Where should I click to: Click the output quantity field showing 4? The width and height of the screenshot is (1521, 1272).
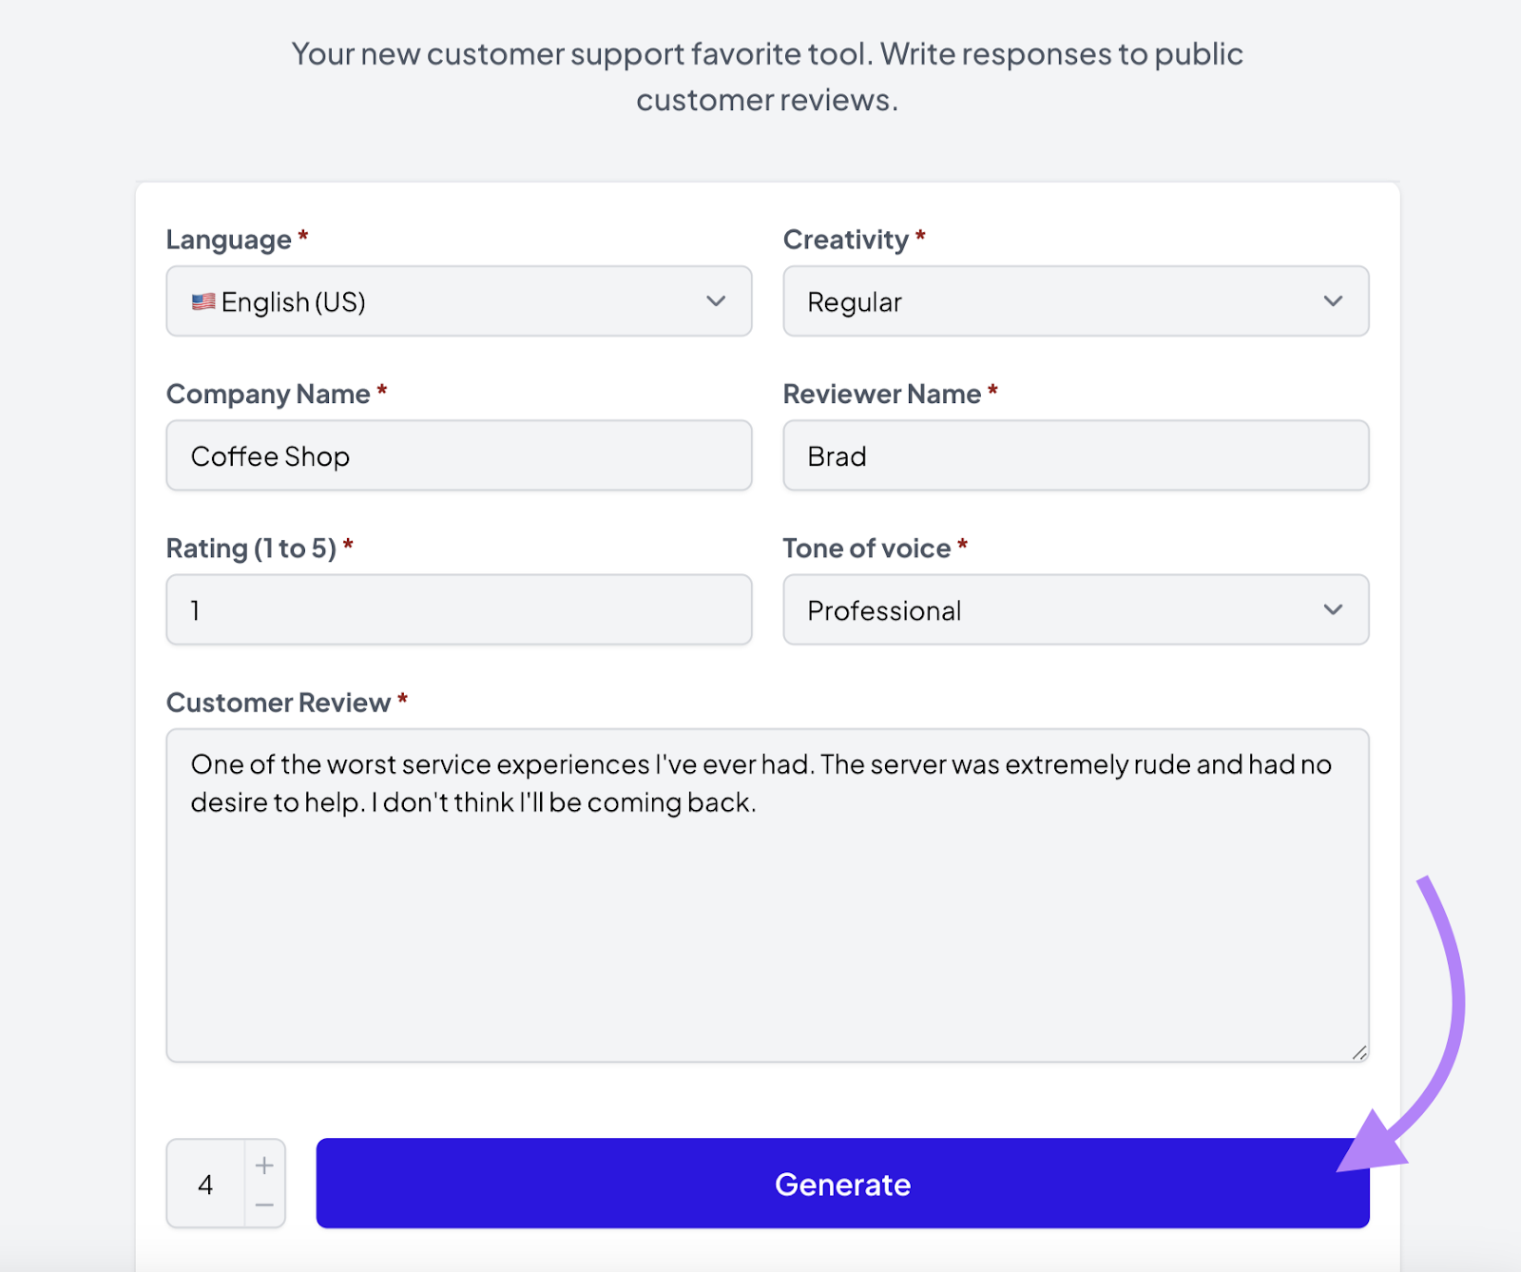pos(205,1184)
